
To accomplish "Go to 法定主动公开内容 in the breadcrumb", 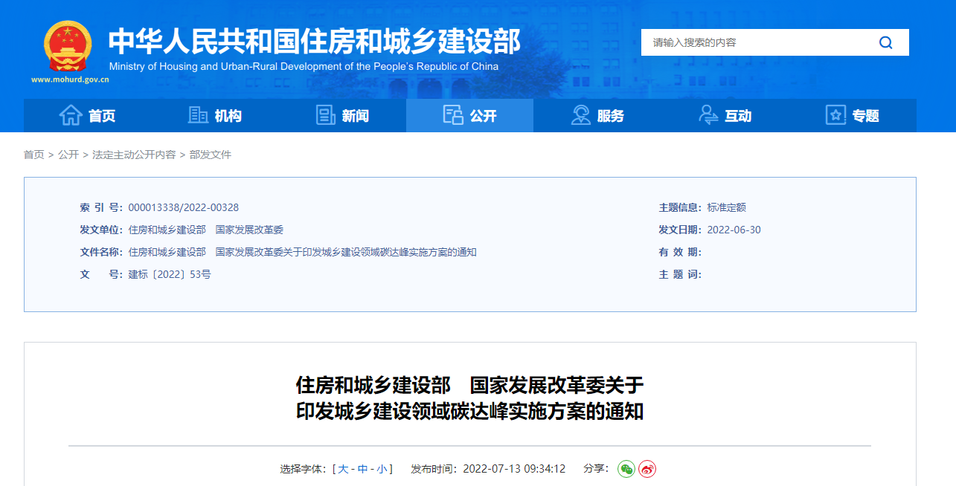I will click(x=134, y=155).
